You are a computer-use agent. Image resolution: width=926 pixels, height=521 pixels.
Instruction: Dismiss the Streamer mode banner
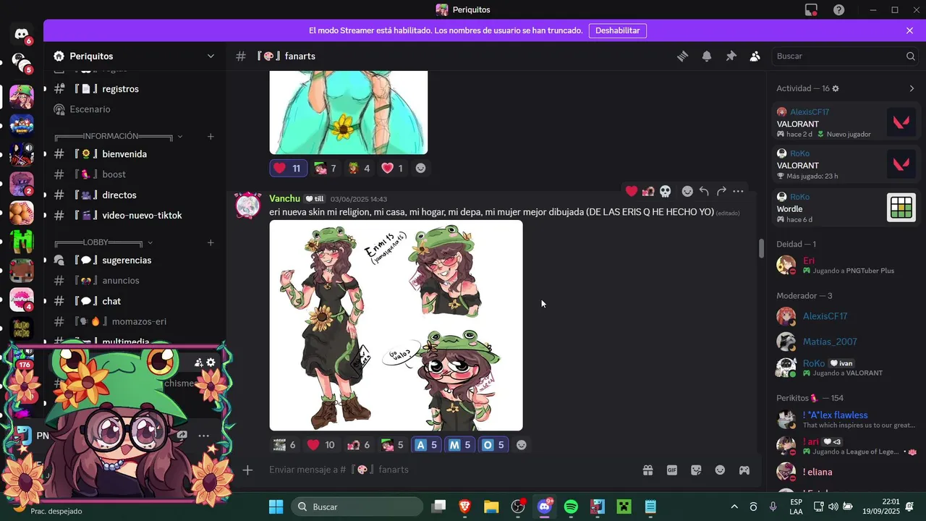pyautogui.click(x=909, y=30)
